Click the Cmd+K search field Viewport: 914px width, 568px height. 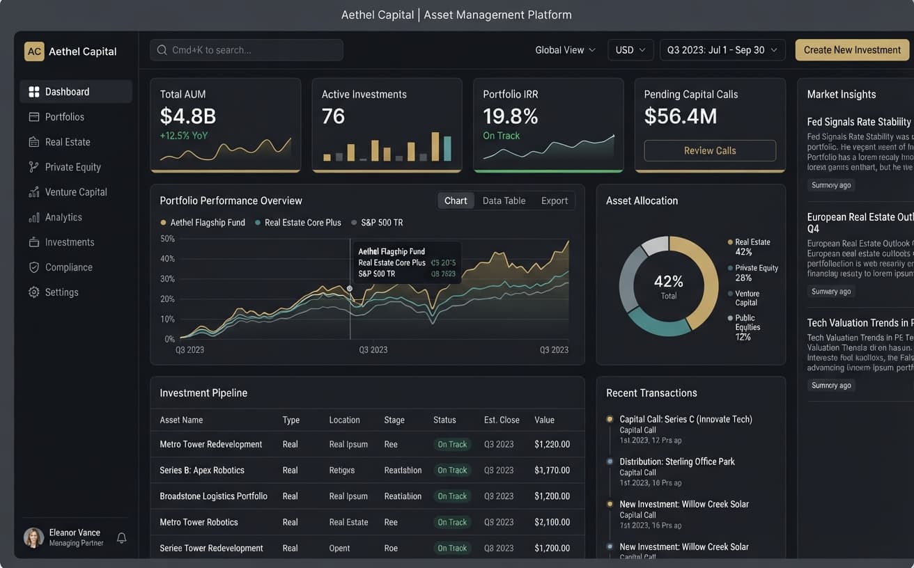coord(247,50)
